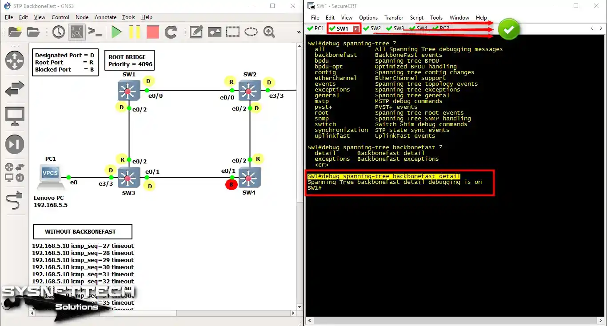Image resolution: width=607 pixels, height=326 pixels.
Task: Reload all nodes icon
Action: point(171,32)
